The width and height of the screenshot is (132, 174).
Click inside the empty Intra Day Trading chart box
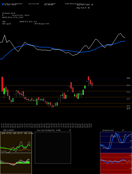click(53, 148)
